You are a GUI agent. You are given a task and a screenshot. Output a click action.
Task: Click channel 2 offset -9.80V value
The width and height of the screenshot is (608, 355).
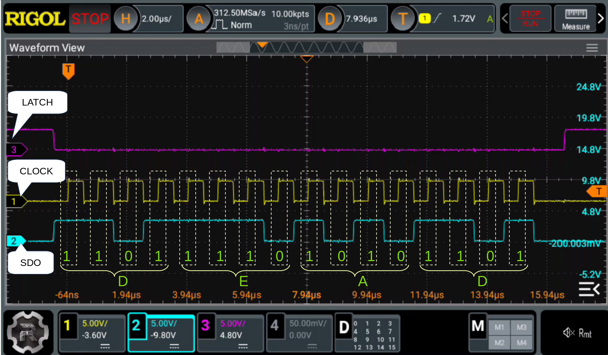pos(163,335)
